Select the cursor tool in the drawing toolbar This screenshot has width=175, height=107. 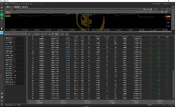click(x=173, y=8)
